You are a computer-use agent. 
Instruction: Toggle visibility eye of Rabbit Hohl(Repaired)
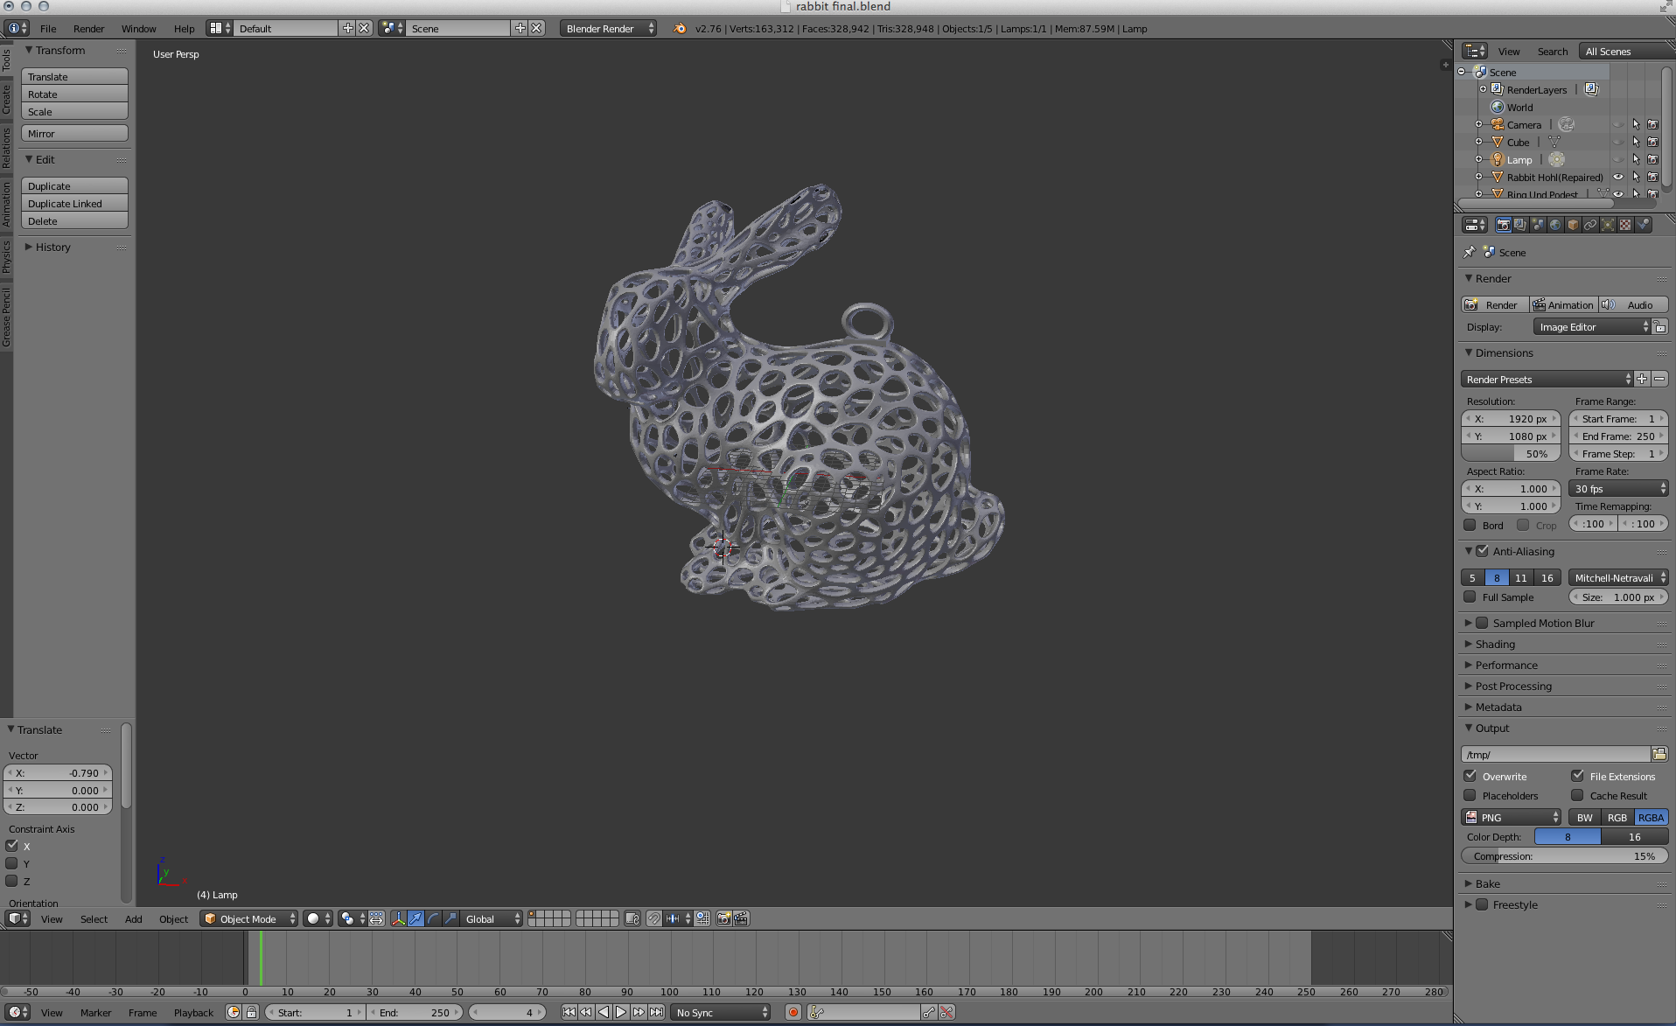coord(1618,177)
